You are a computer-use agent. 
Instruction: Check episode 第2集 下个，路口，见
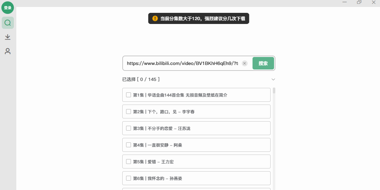point(129,111)
